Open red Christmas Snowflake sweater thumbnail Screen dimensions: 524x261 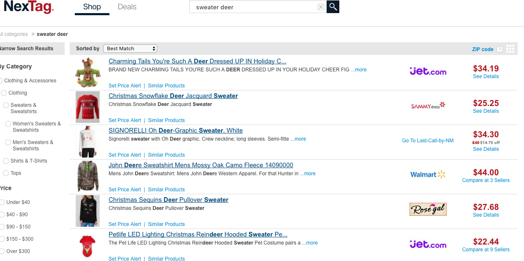(88, 107)
